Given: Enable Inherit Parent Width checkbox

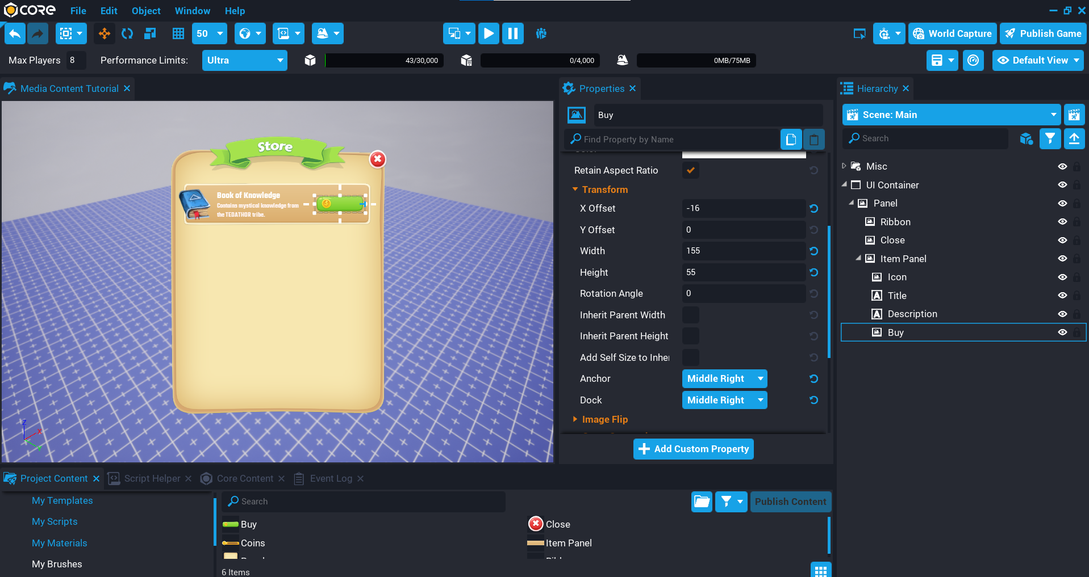Looking at the screenshot, I should point(691,315).
